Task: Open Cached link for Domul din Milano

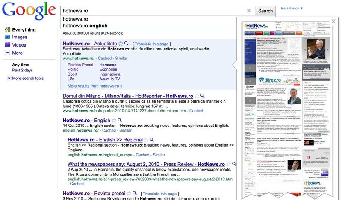Action: click(196, 111)
